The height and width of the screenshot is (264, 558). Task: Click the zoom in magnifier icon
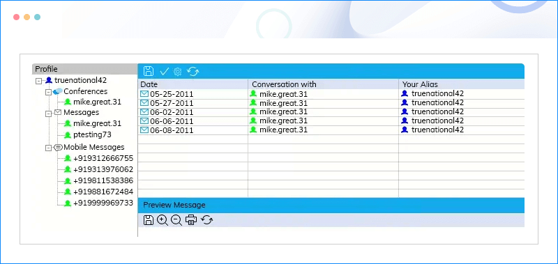[163, 220]
